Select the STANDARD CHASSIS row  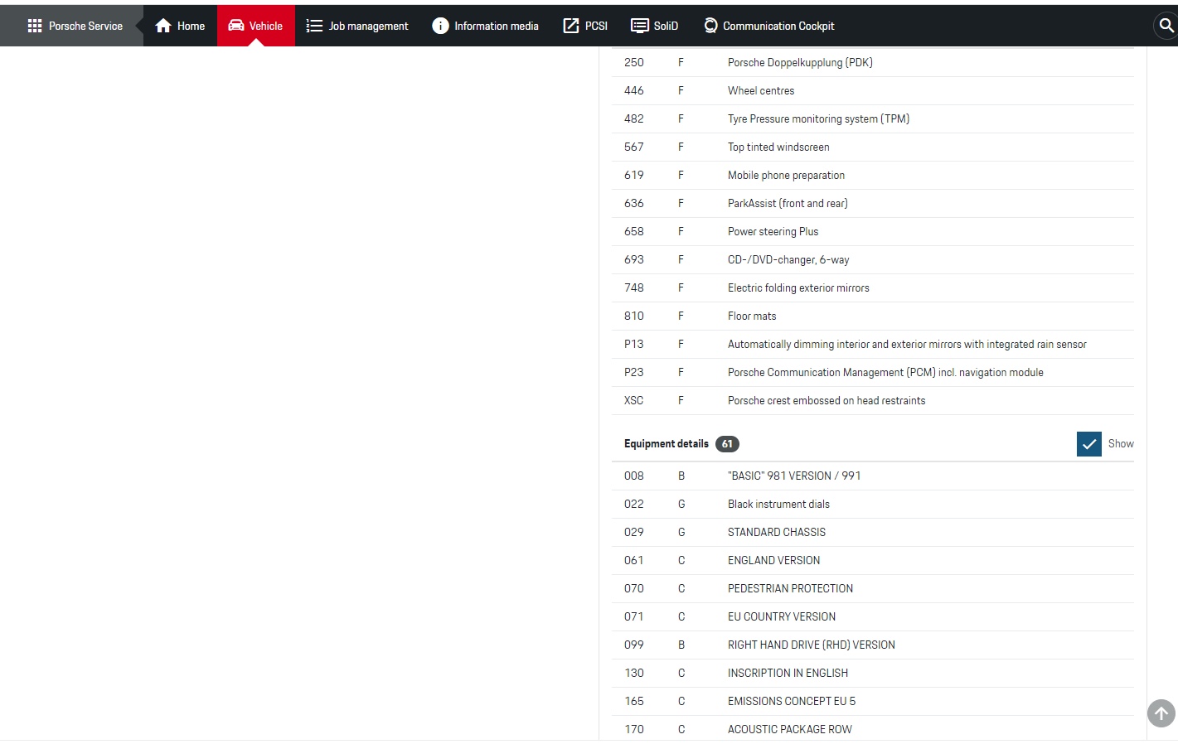pyautogui.click(x=873, y=532)
